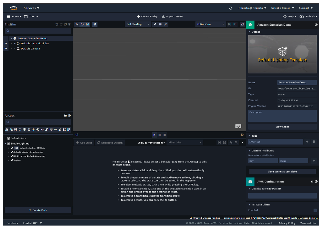Collapse the left panel toggle below viewport
The width and height of the screenshot is (323, 229).
(x=77, y=135)
